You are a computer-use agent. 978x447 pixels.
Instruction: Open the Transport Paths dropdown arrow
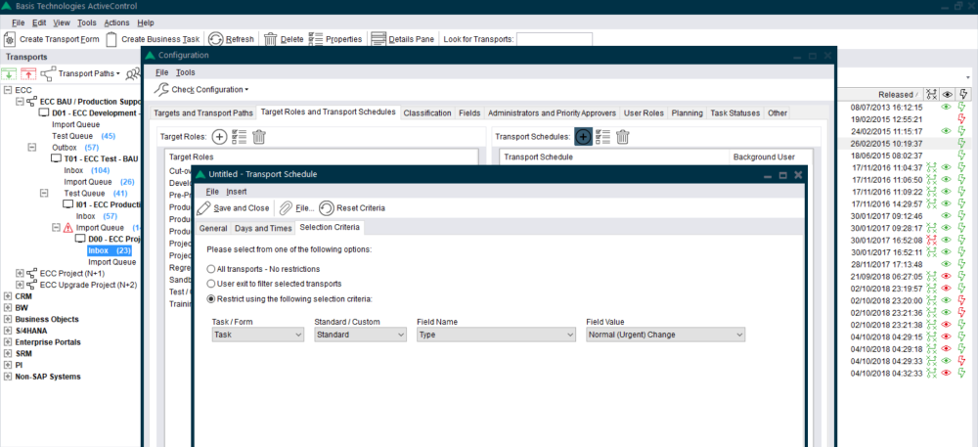(x=118, y=74)
